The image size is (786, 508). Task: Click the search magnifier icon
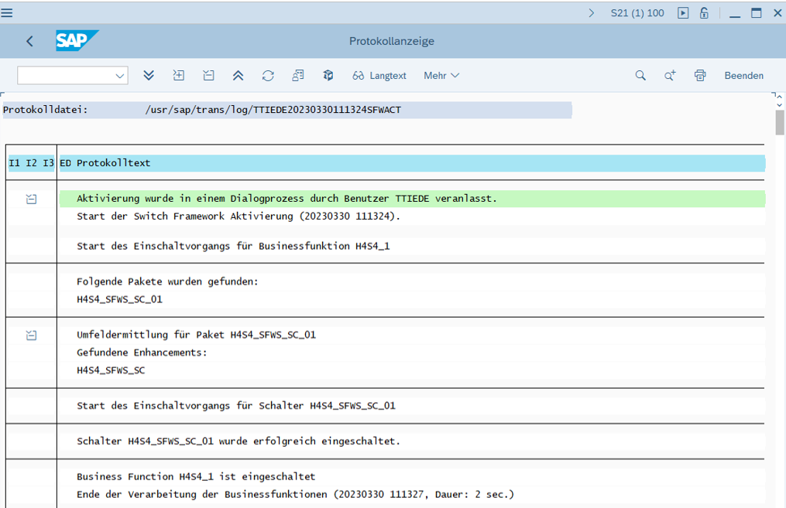[x=640, y=75]
